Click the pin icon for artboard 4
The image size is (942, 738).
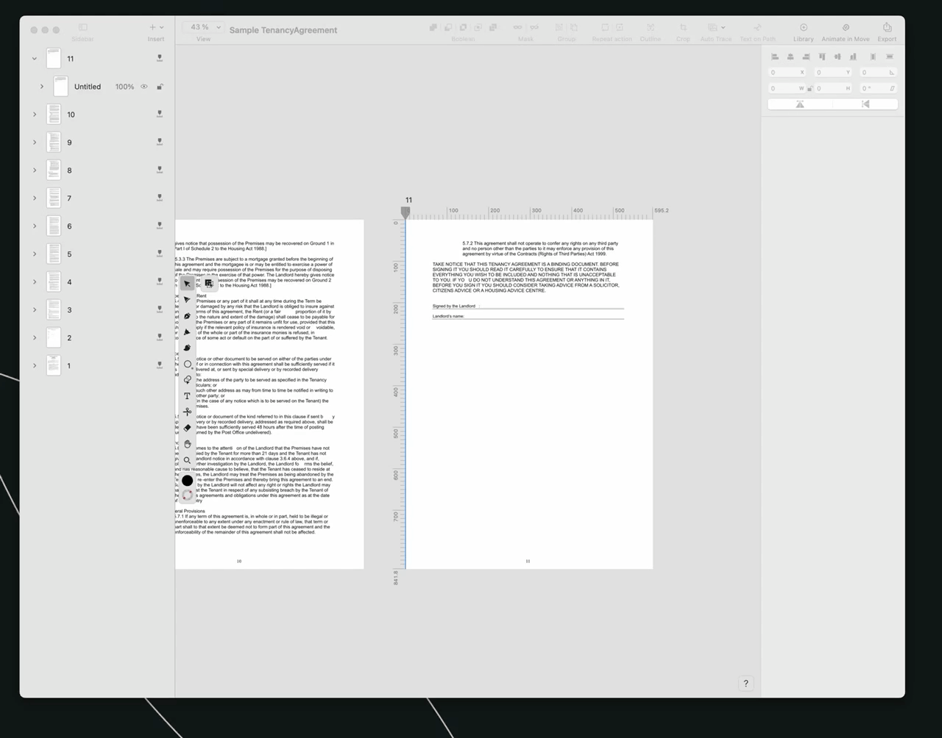click(x=160, y=282)
